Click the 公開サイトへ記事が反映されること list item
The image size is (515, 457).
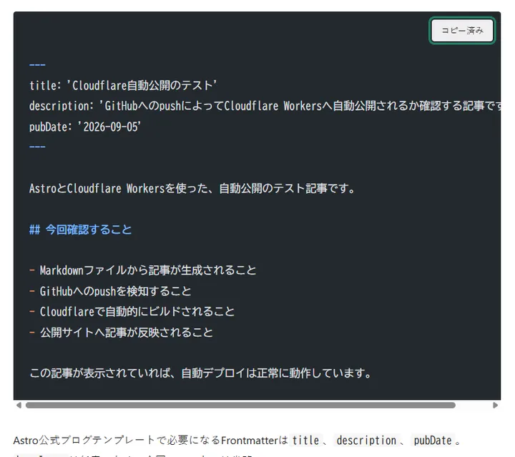point(121,333)
